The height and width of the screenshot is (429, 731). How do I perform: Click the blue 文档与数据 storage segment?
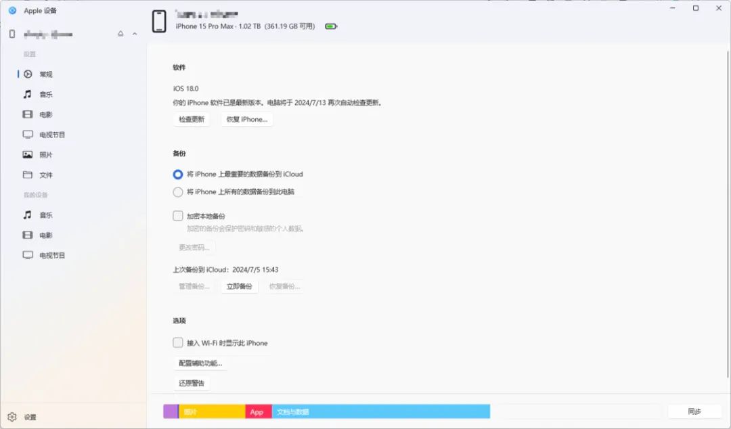click(x=381, y=411)
